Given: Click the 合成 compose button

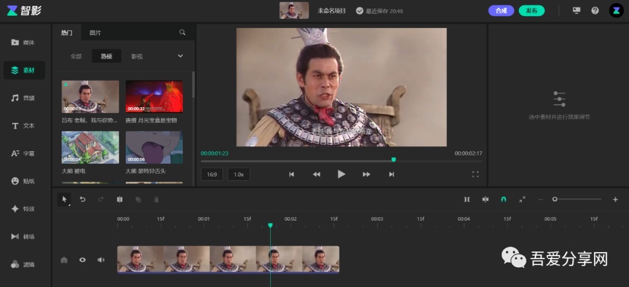Looking at the screenshot, I should click(501, 10).
